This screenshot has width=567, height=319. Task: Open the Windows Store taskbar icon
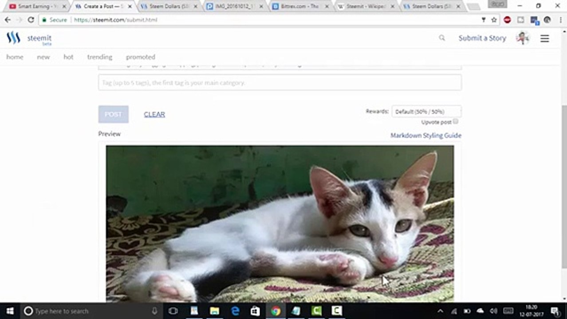pos(255,311)
